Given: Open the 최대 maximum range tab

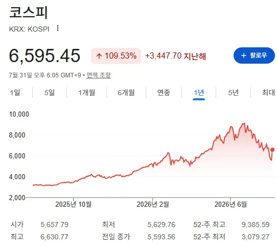Looking at the screenshot, I should tap(268, 93).
